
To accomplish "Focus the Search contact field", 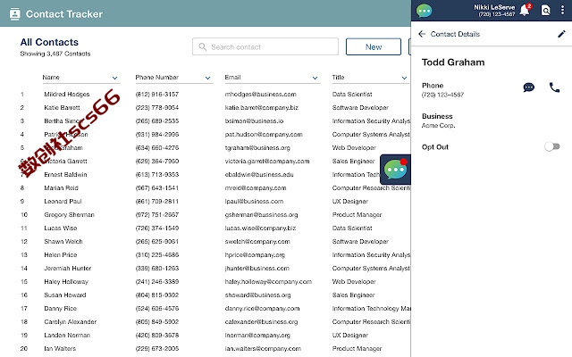I will pyautogui.click(x=265, y=46).
